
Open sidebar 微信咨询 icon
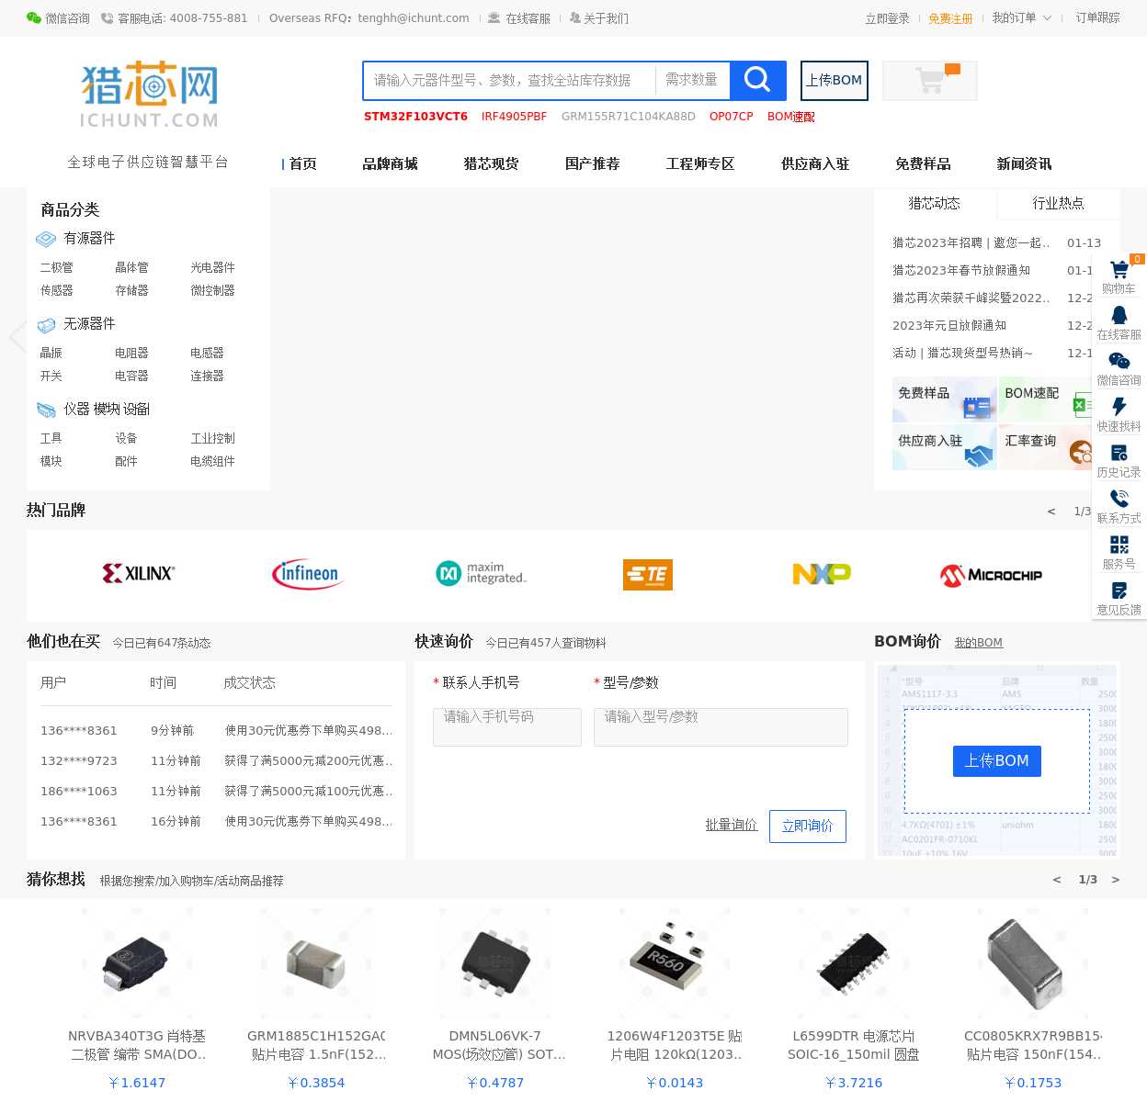click(x=1119, y=361)
